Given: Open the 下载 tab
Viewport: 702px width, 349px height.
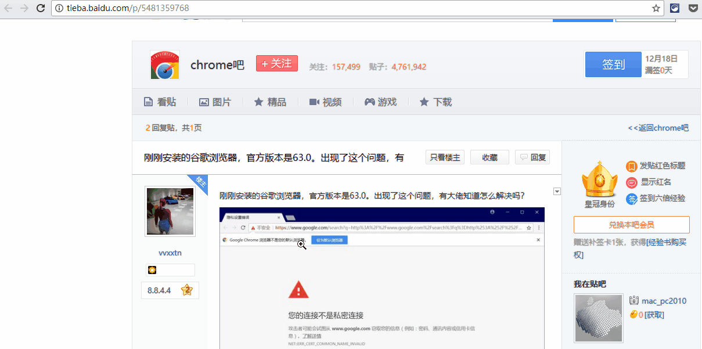Looking at the screenshot, I should click(436, 102).
